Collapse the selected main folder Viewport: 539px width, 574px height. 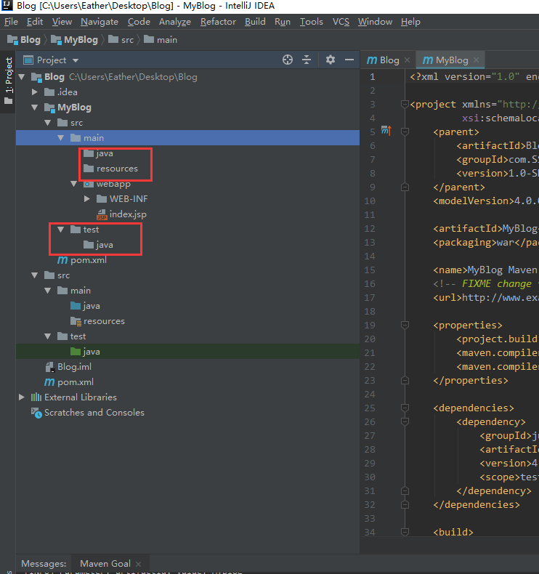61,138
